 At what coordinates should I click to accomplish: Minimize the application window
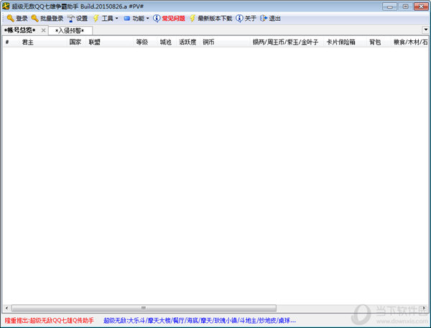click(x=390, y=6)
